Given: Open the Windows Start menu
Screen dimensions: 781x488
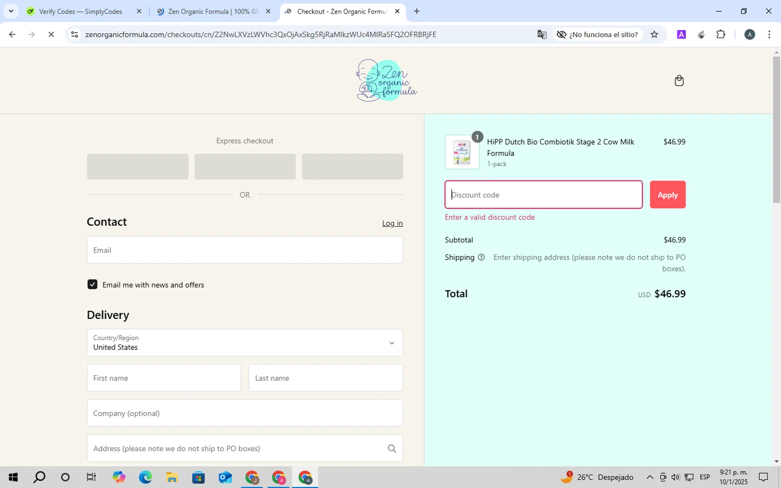Looking at the screenshot, I should [x=13, y=477].
